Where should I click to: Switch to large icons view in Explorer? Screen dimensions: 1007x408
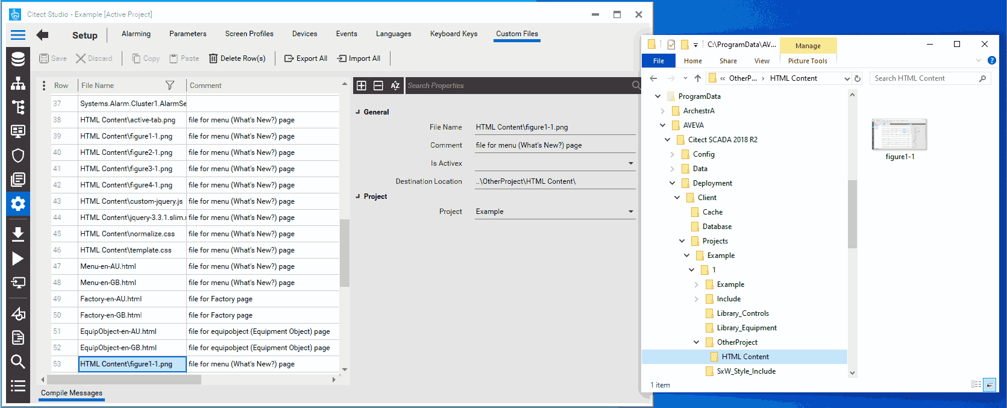(990, 384)
